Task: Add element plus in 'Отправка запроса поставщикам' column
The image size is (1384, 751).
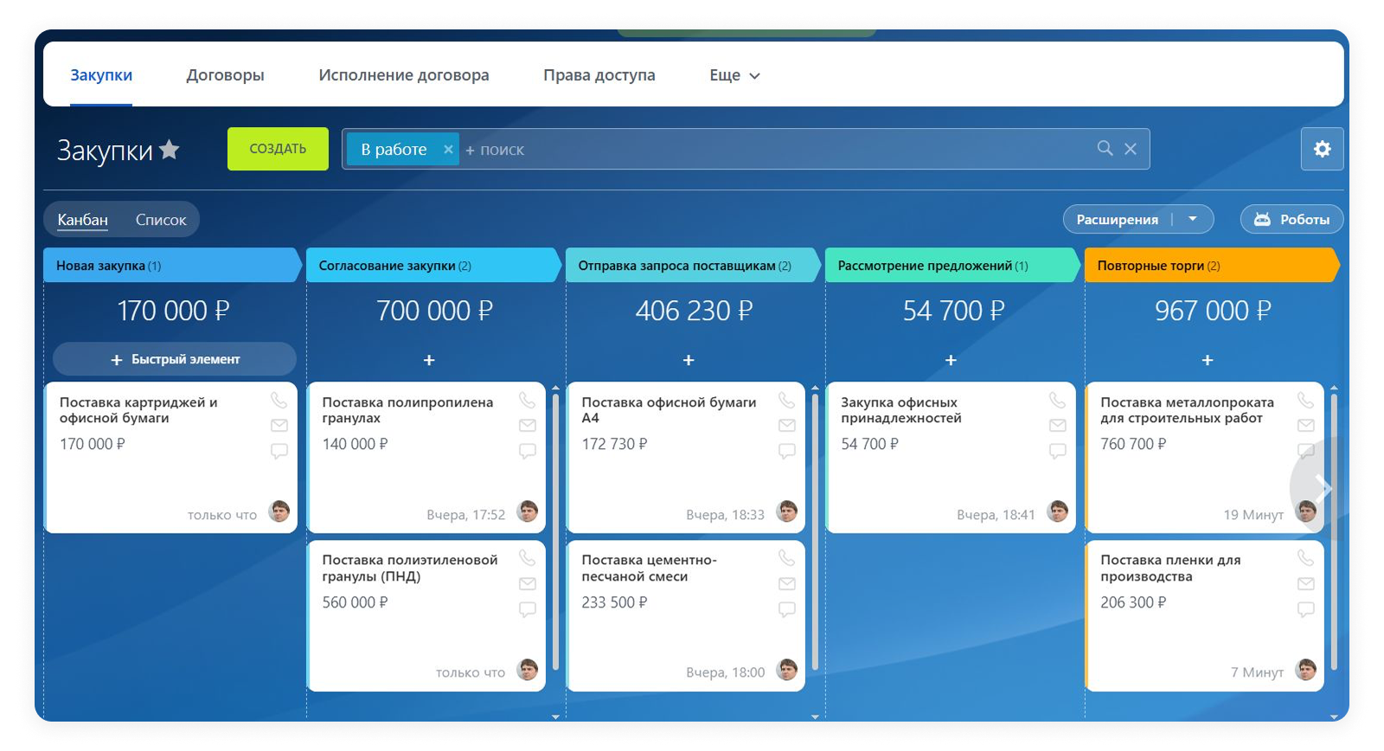Action: coord(689,360)
